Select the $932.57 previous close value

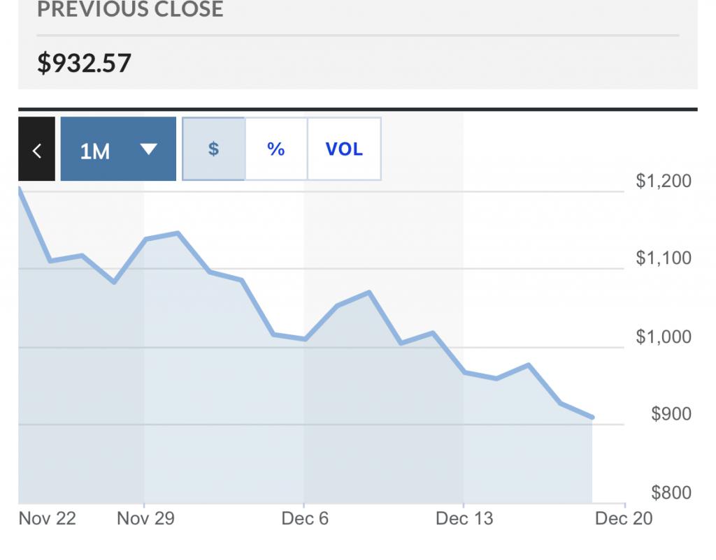(84, 63)
